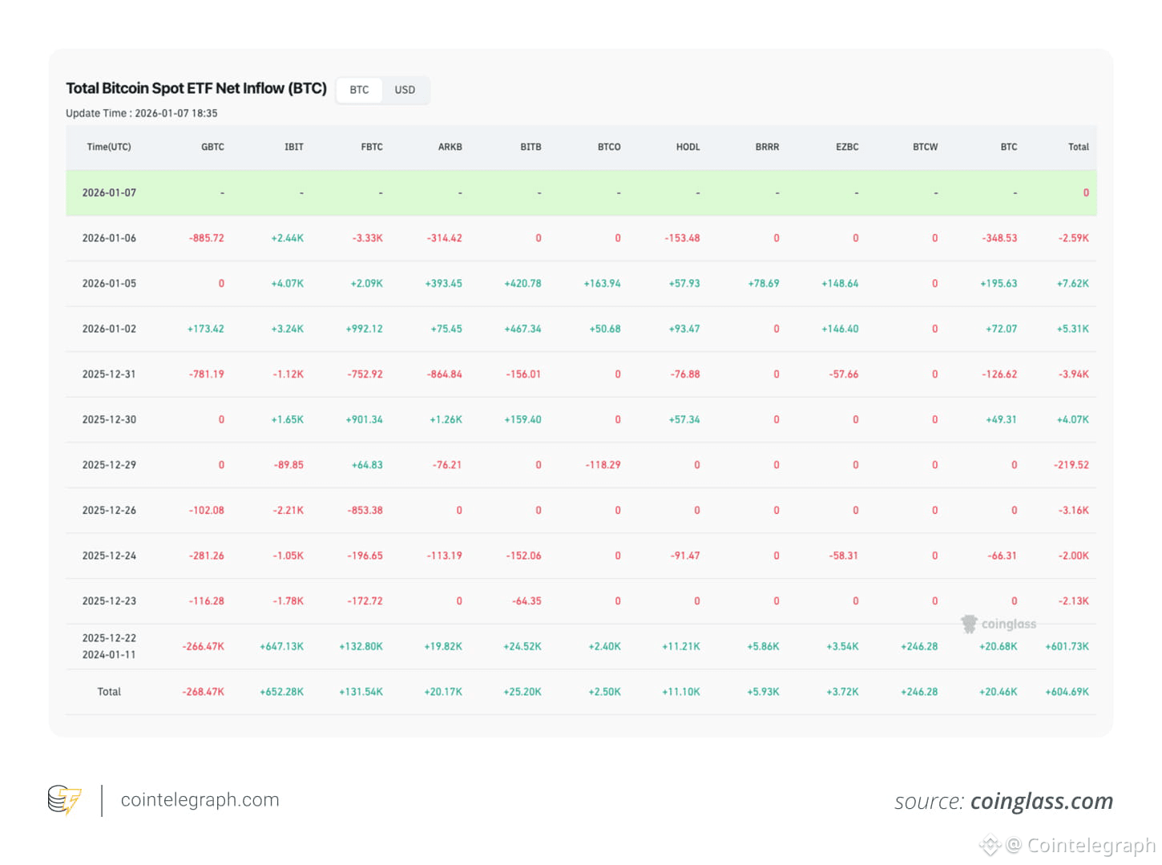Click the IBIT column header
This screenshot has width=1162, height=865.
[x=294, y=147]
